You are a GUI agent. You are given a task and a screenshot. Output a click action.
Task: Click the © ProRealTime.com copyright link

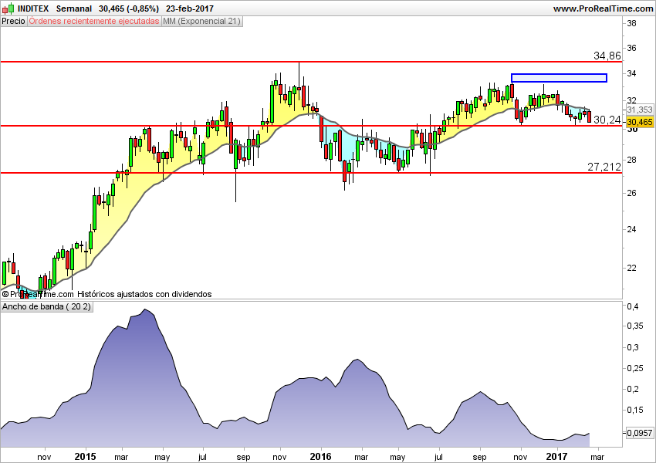(x=36, y=294)
